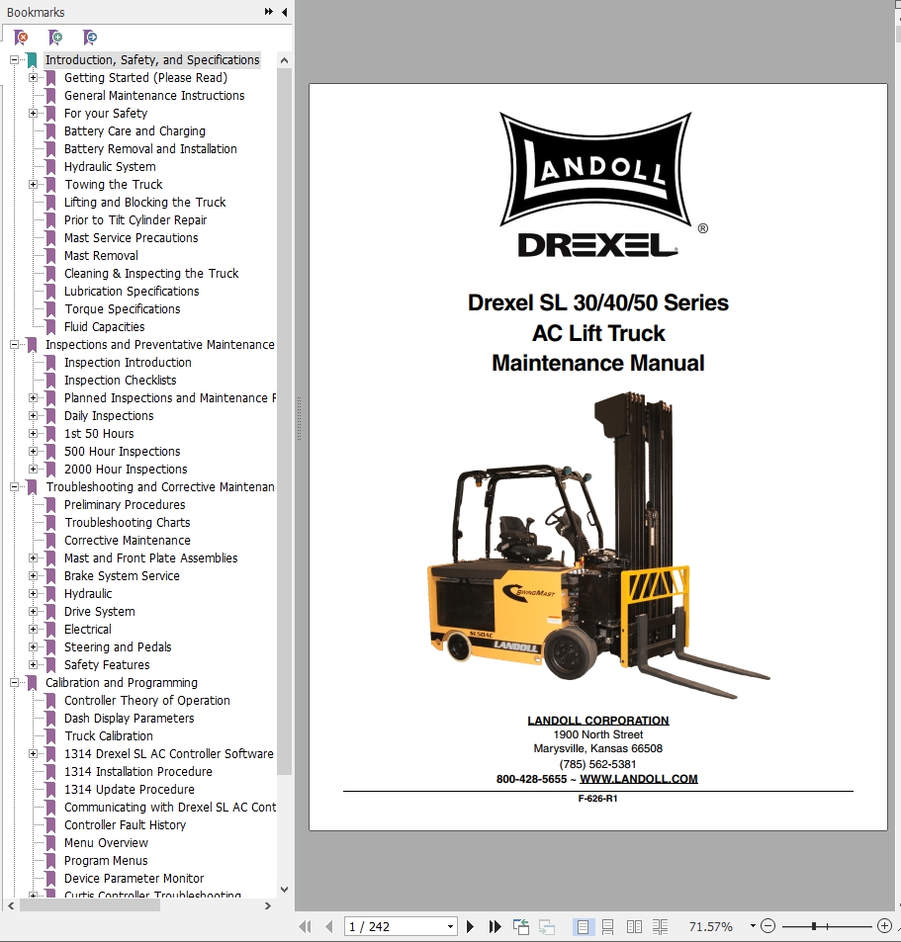This screenshot has height=942, width=901.
Task: Open General Maintenance Instructions bookmark
Action: [154, 96]
